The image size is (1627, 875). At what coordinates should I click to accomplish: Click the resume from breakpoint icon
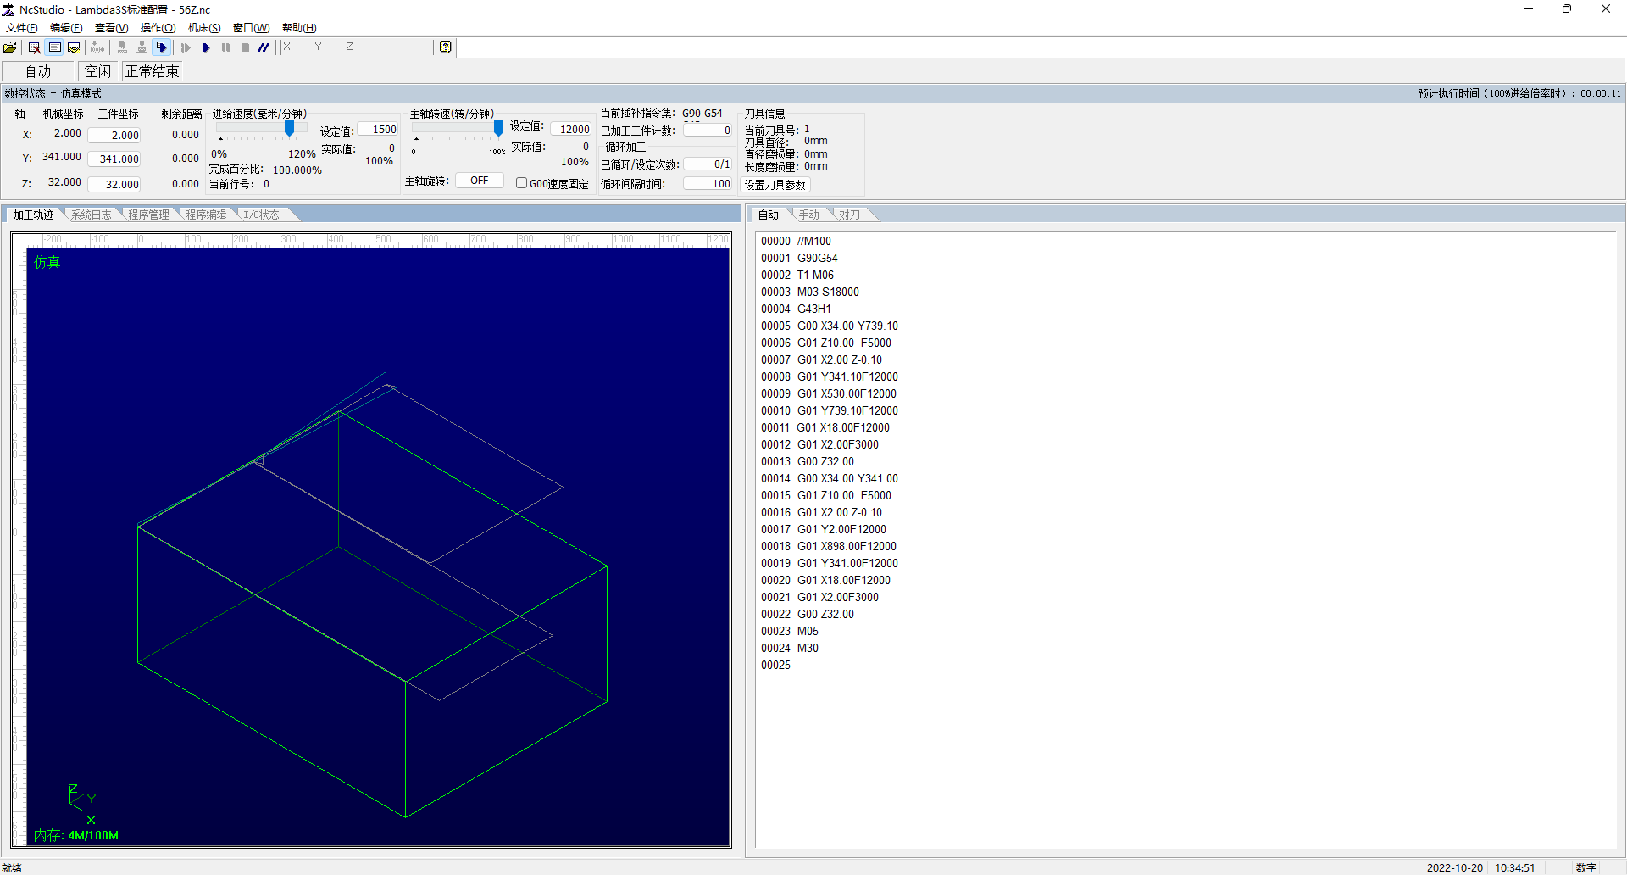point(186,47)
